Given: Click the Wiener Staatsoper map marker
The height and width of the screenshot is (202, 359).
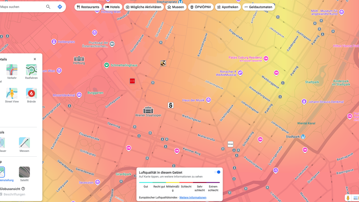Looking at the screenshot, I should pyautogui.click(x=148, y=110).
